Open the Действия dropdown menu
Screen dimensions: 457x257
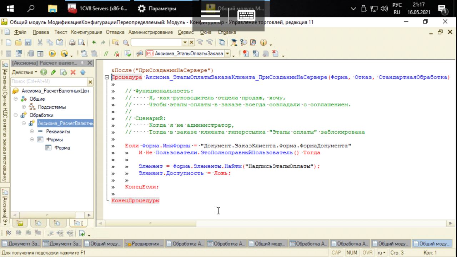[x=25, y=72]
